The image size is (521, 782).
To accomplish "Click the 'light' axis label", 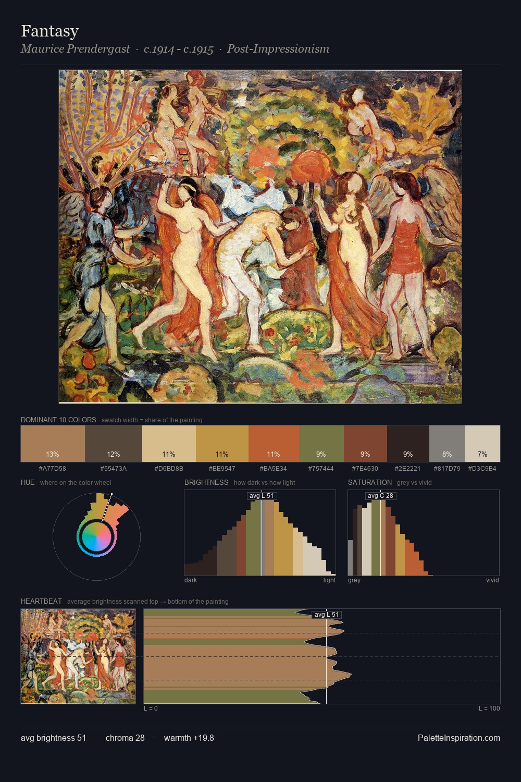I will [330, 580].
